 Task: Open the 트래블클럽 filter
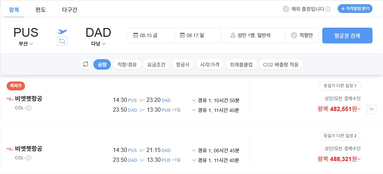(x=241, y=64)
